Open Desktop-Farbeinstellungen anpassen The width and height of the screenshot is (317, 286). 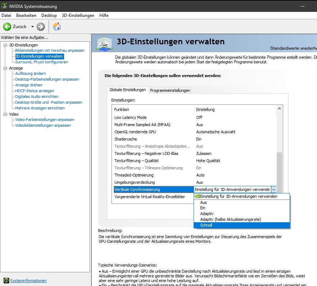[x=47, y=79]
